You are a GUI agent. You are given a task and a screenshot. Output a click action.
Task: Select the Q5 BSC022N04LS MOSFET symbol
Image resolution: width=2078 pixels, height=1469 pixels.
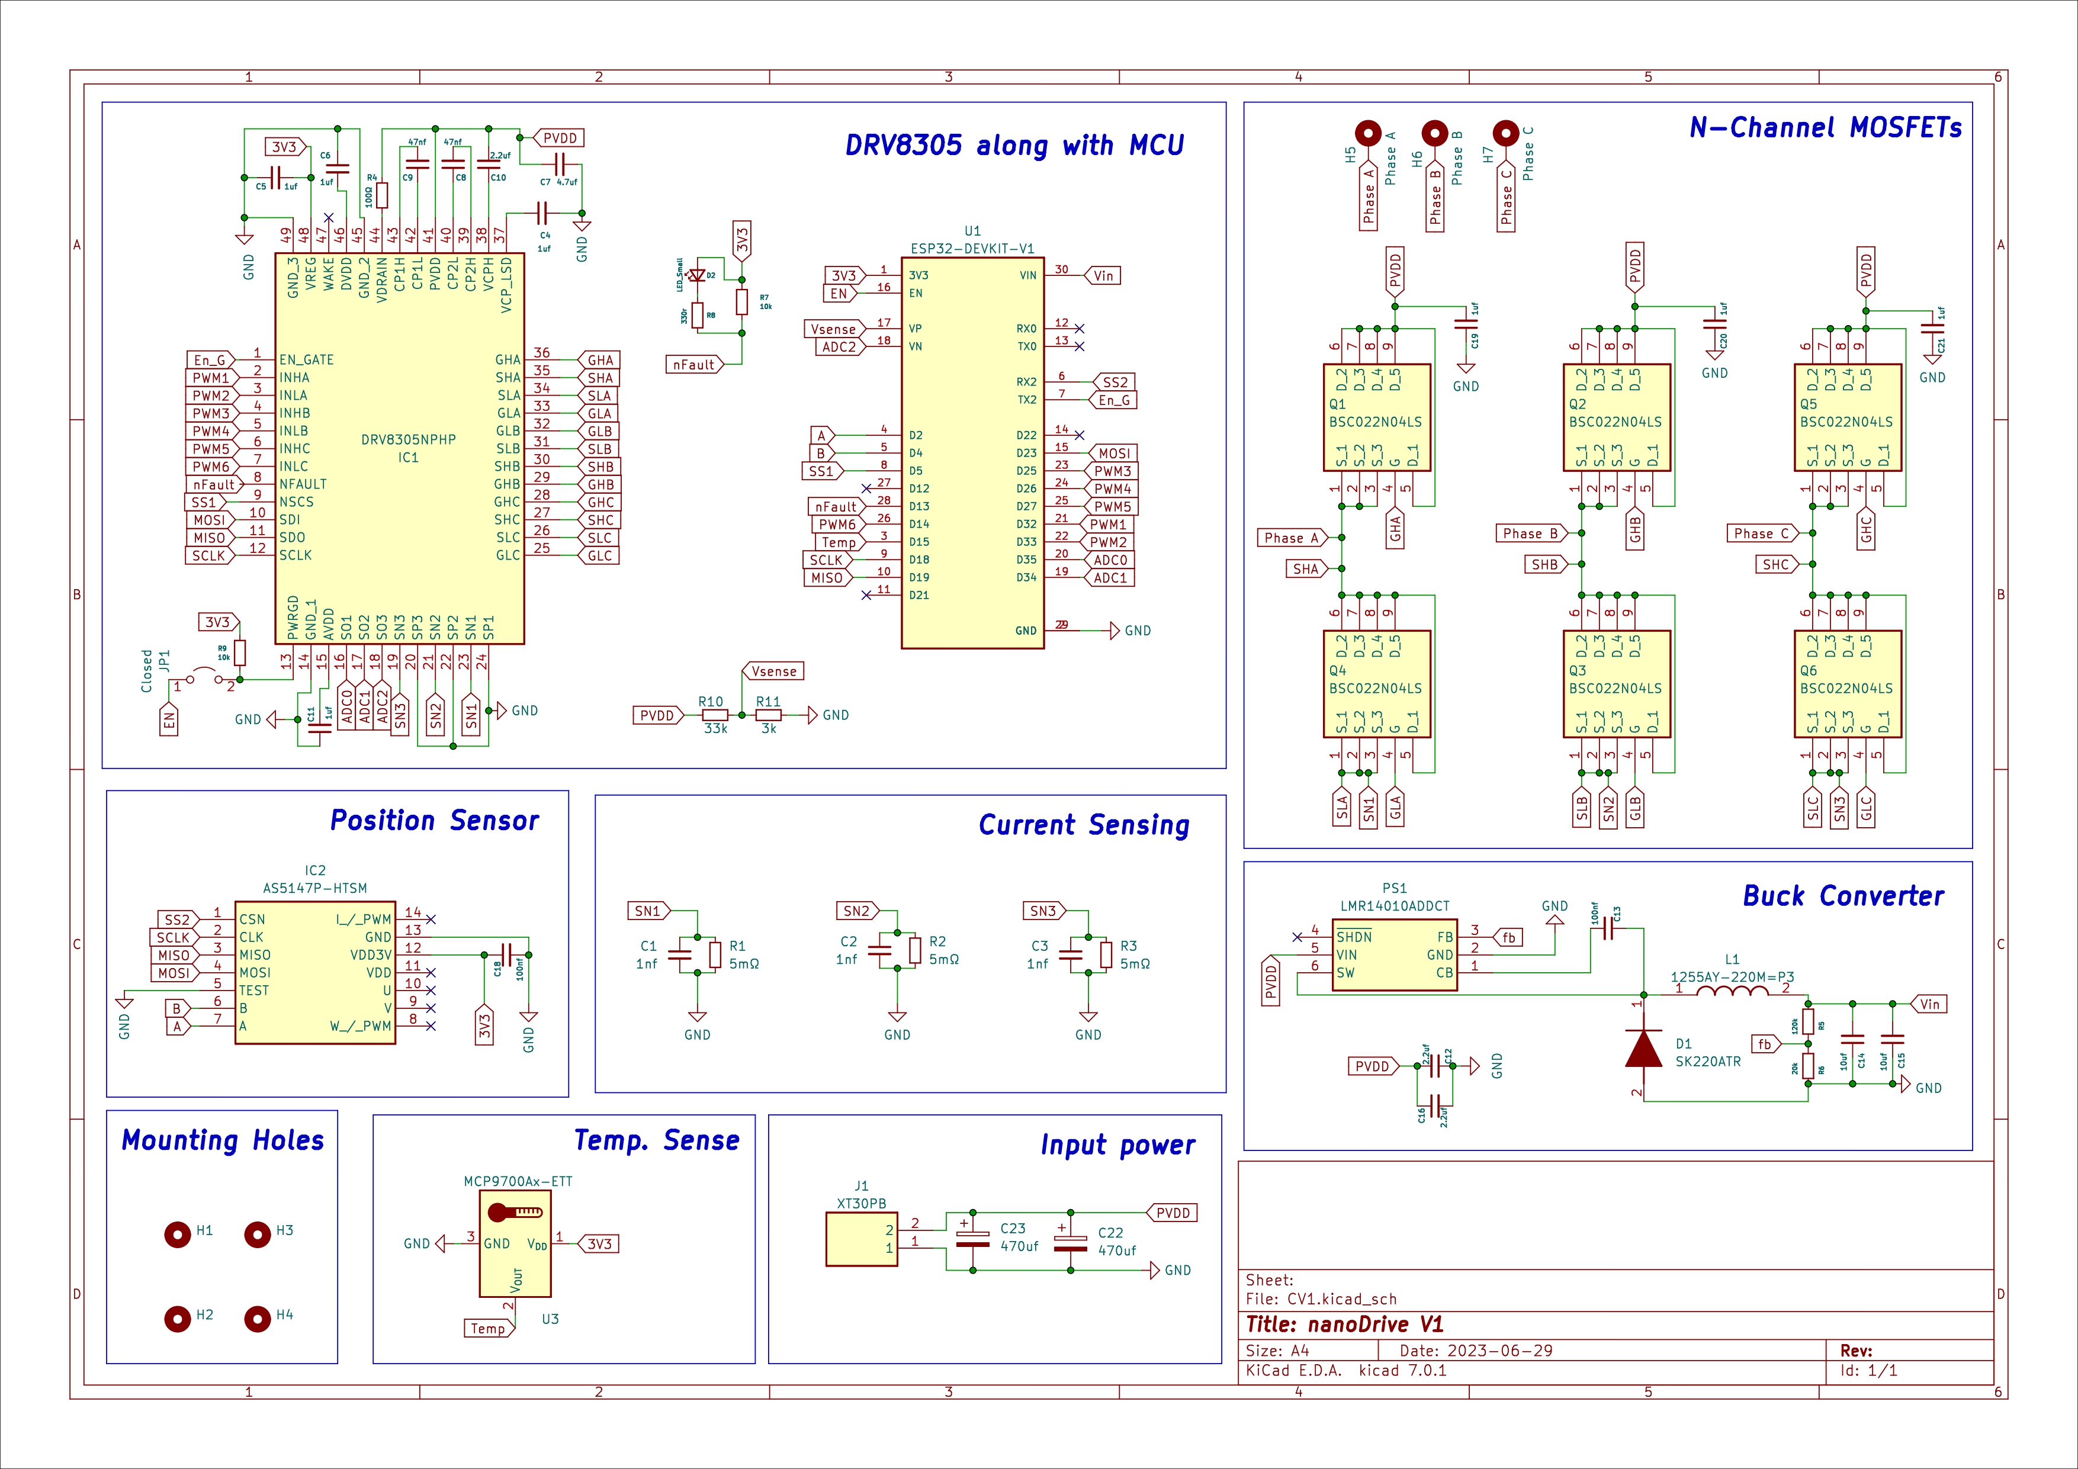(1847, 417)
